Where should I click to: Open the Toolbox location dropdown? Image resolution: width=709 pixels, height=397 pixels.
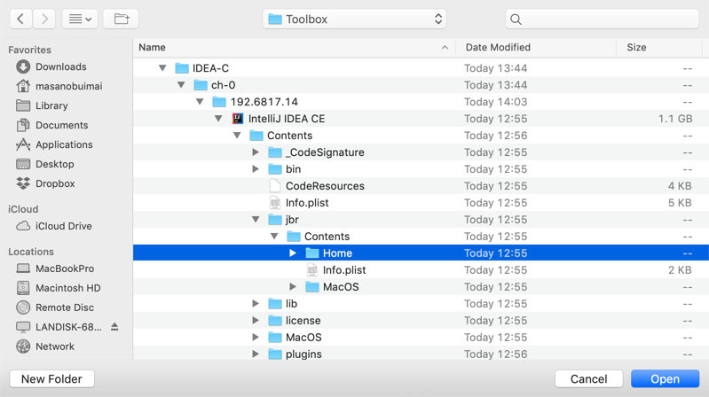pyautogui.click(x=354, y=19)
